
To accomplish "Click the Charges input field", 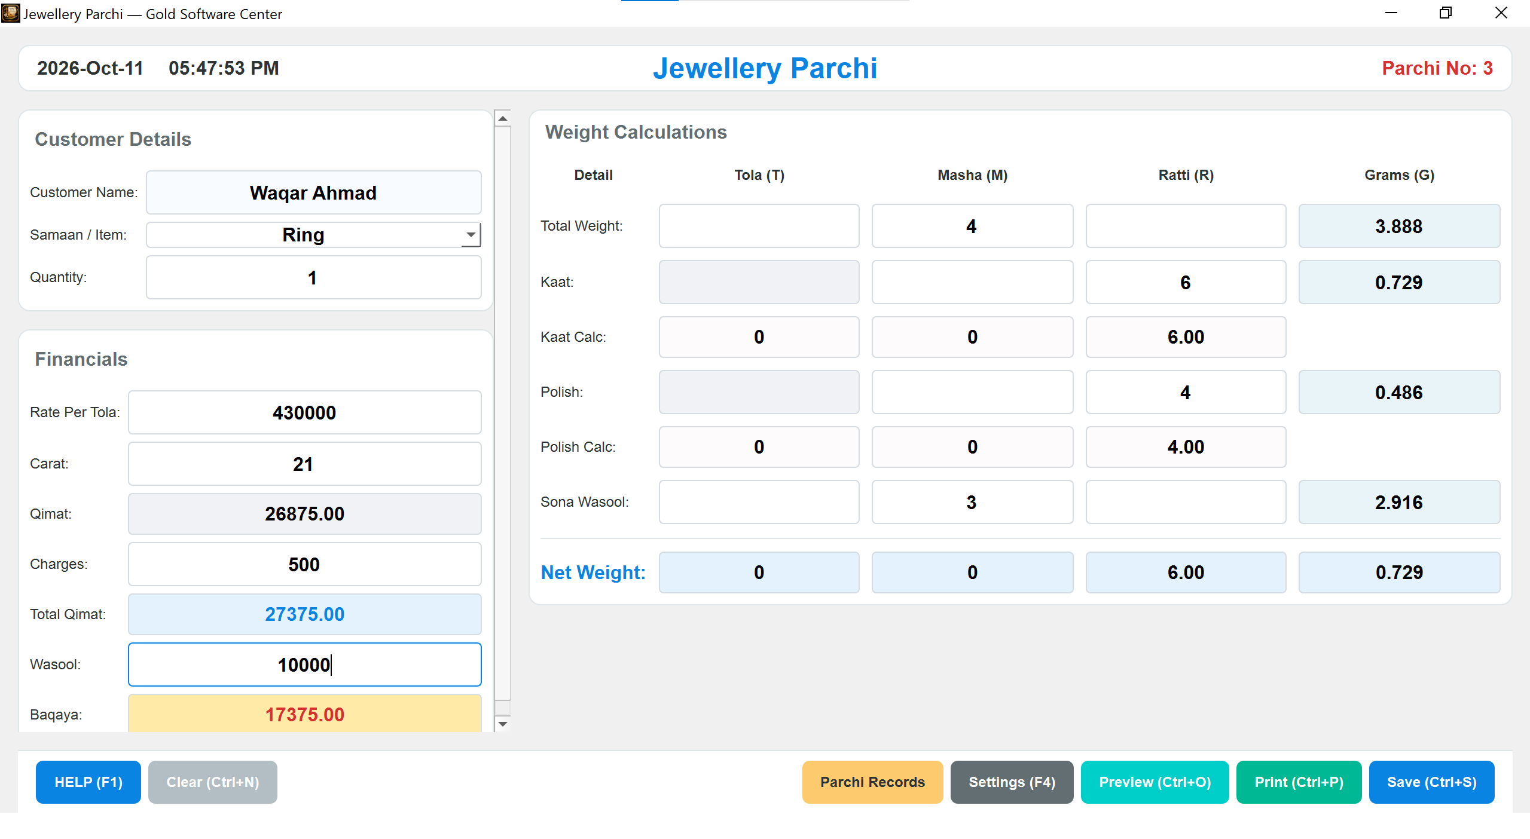I will coord(304,564).
